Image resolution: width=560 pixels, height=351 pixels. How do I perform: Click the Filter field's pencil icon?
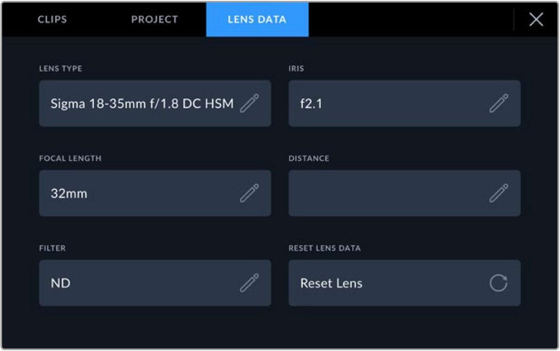(249, 283)
